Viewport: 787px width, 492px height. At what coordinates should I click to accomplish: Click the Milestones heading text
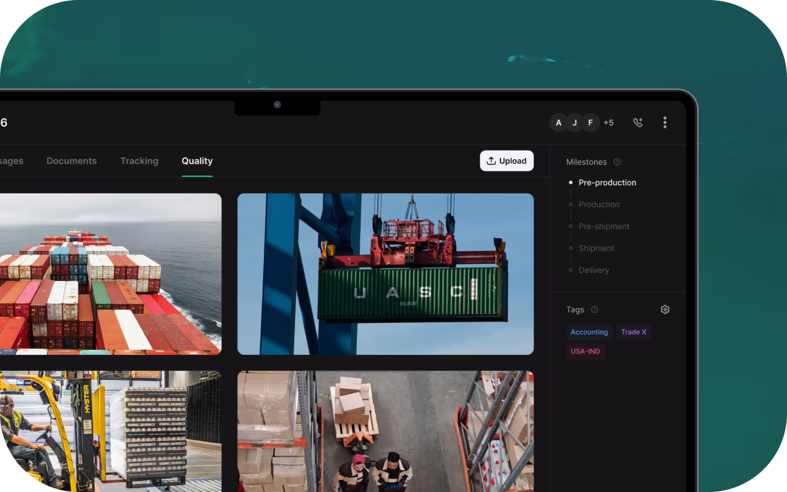tap(587, 162)
